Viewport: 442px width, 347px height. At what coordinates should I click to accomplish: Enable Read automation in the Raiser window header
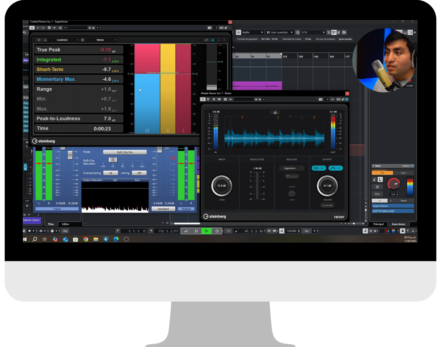click(x=214, y=99)
